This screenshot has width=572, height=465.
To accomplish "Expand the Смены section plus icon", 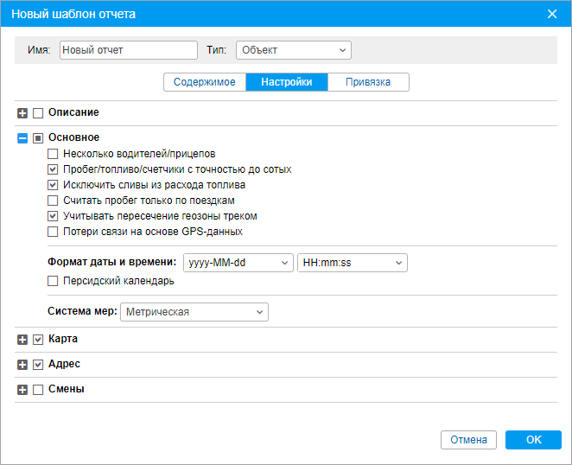I will pyautogui.click(x=22, y=391).
